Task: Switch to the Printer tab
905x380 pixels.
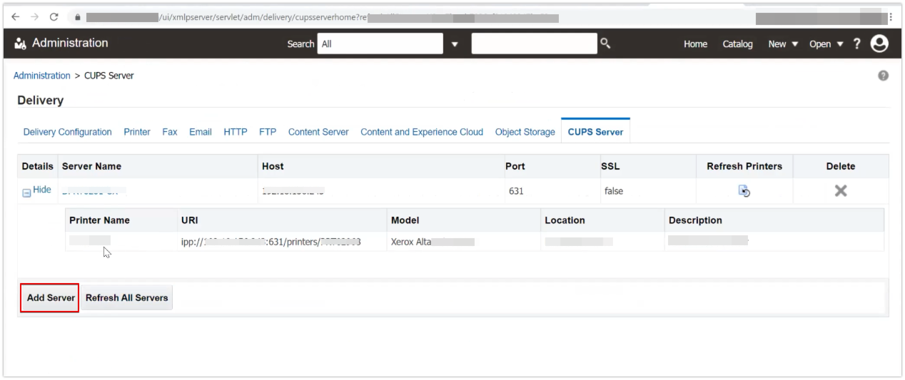Action: tap(137, 132)
